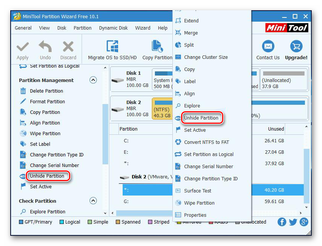322x246 pixels.
Task: Click the GPT/Primary legend color box
Action: tap(21, 222)
